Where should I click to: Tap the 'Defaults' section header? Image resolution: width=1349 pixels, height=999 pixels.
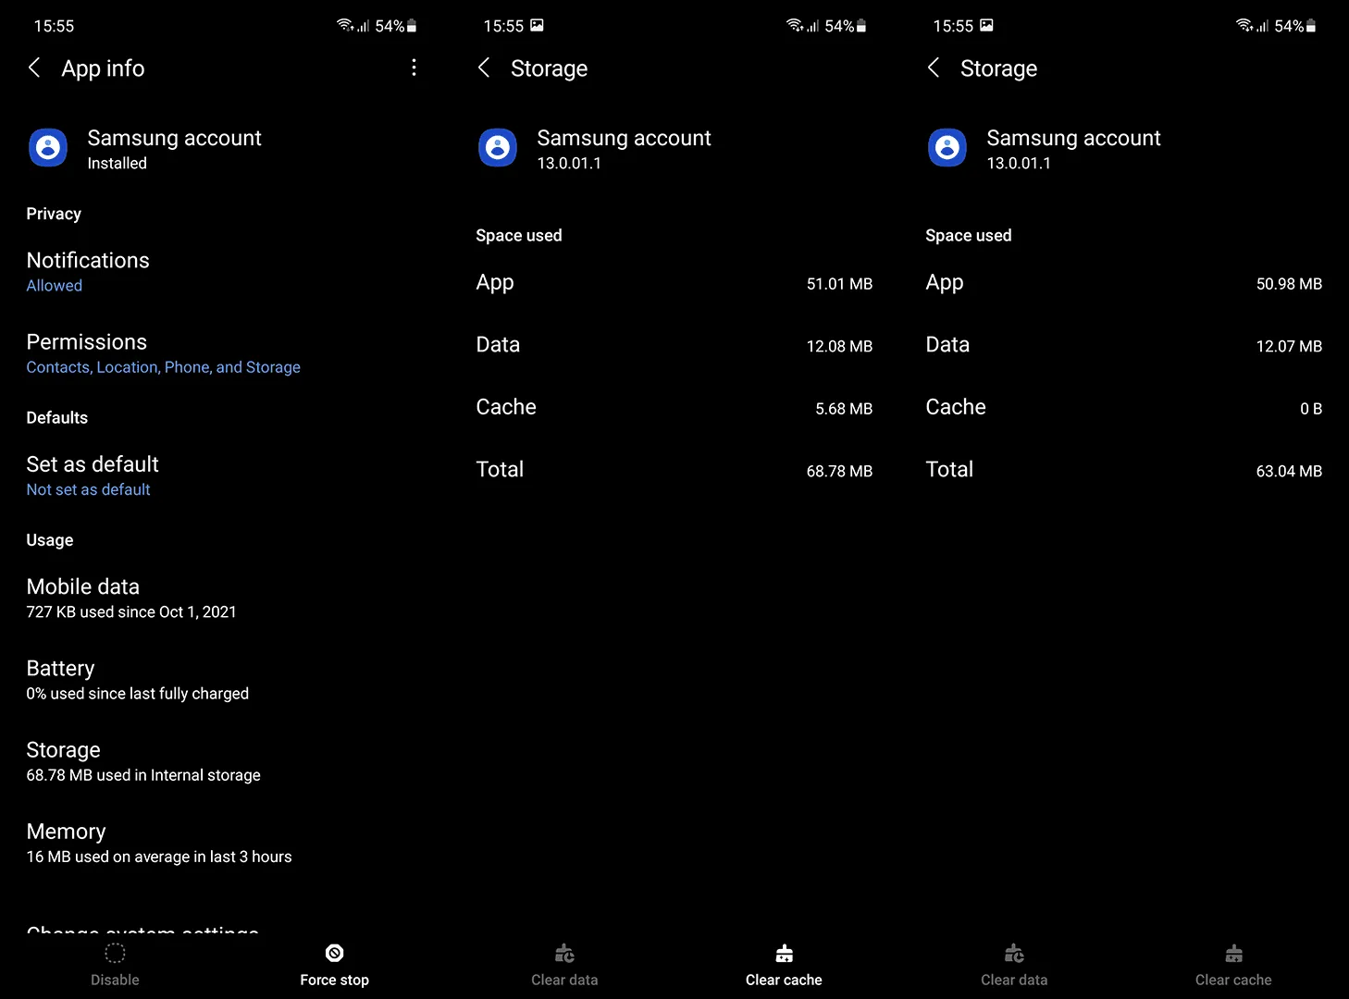point(57,417)
